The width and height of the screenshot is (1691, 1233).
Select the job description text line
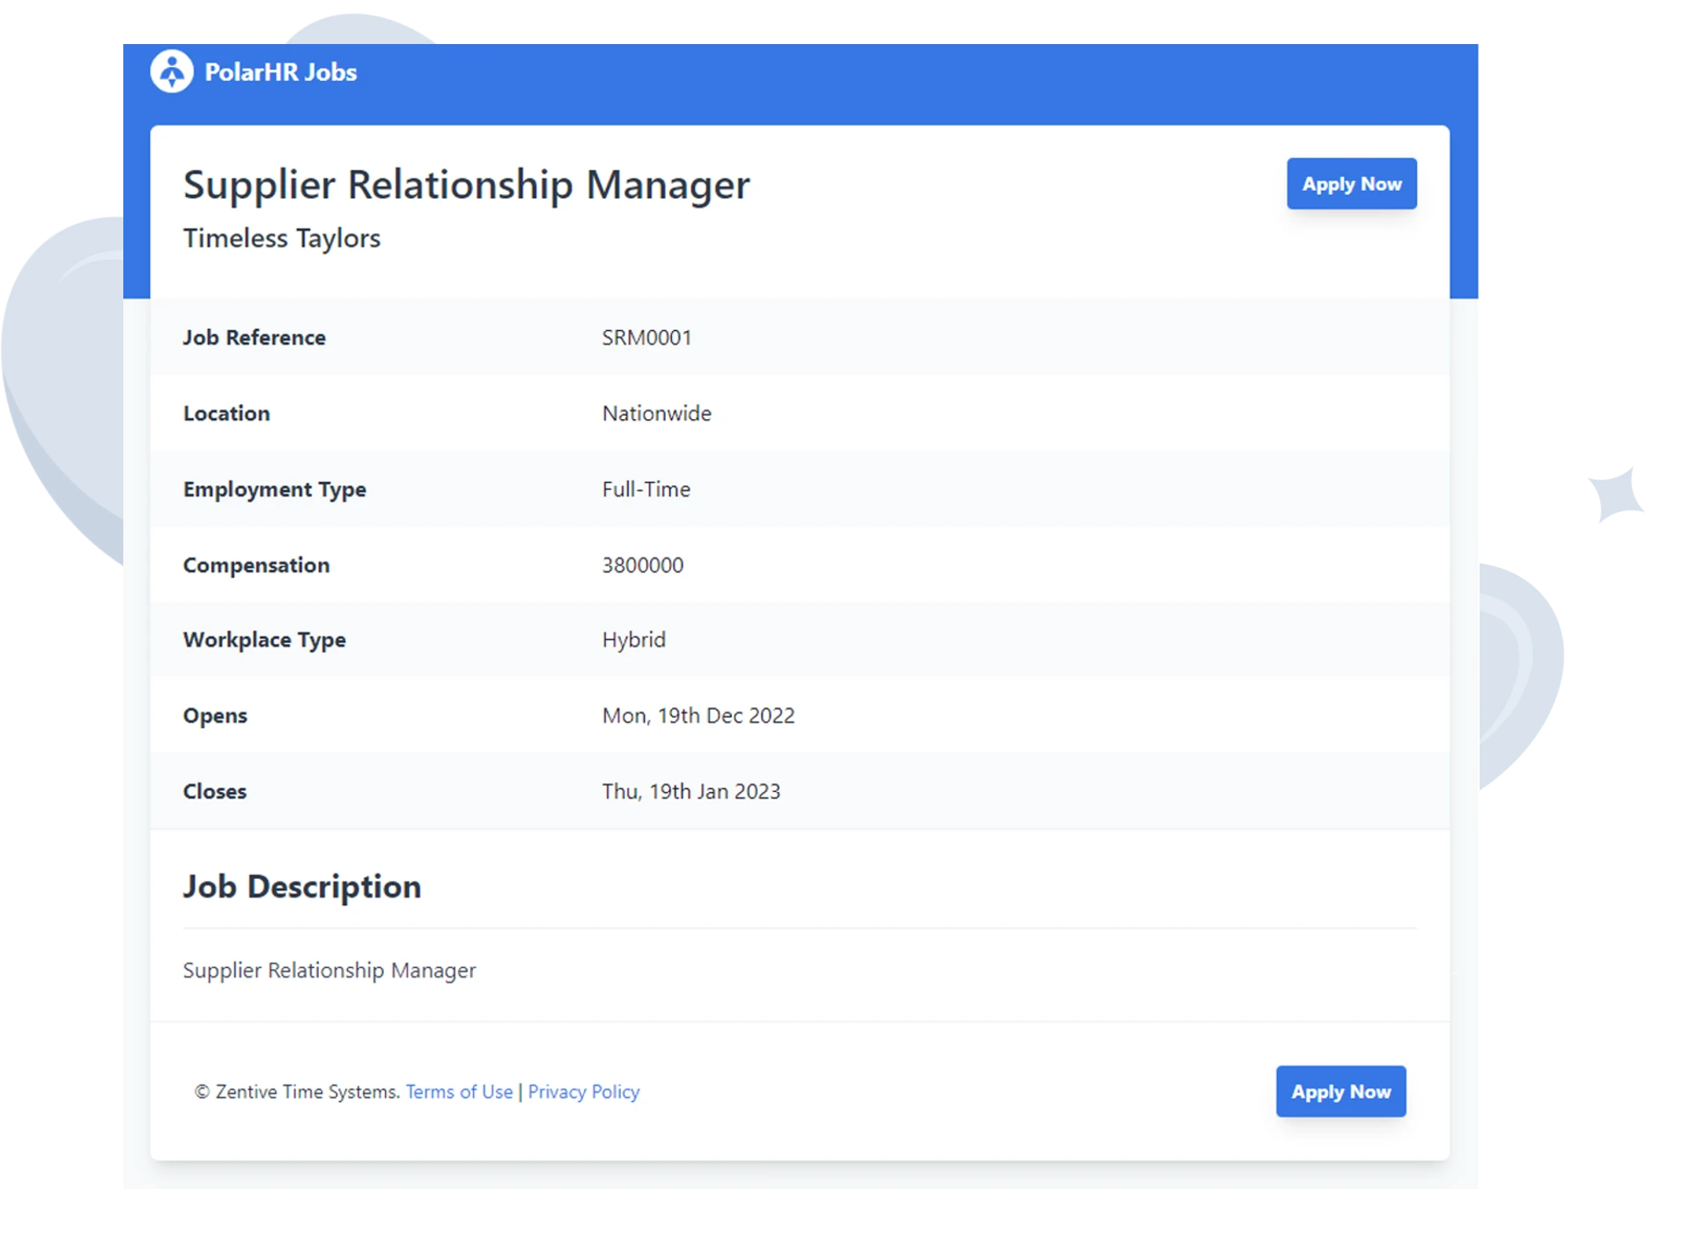coord(329,970)
